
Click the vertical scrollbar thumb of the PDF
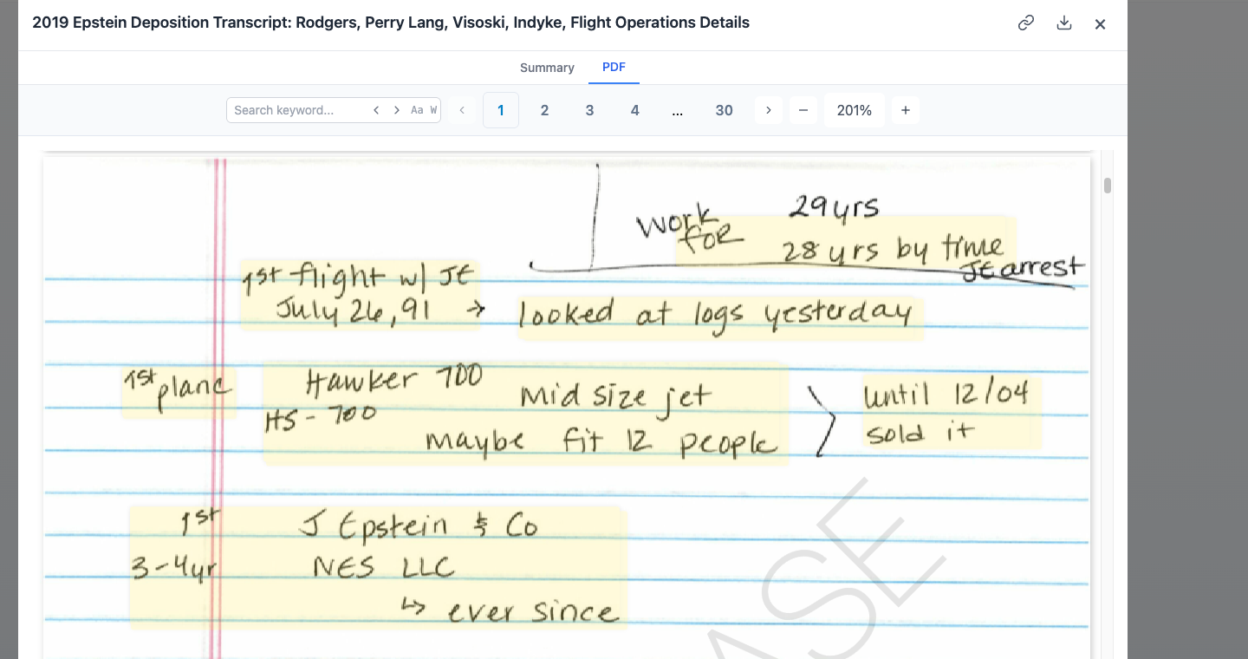pyautogui.click(x=1108, y=185)
